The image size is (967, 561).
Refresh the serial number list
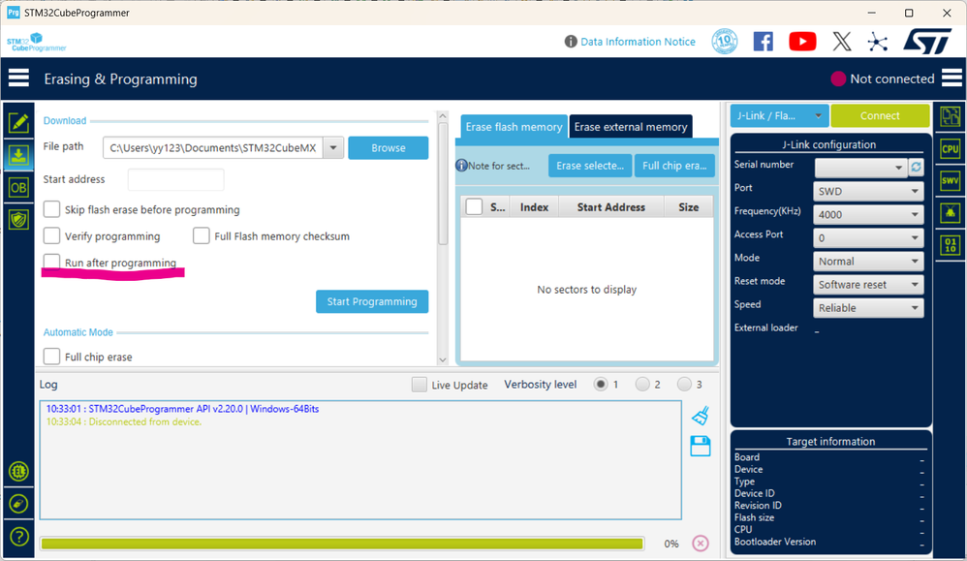917,167
